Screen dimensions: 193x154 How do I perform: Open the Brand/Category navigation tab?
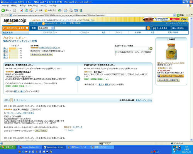(50, 32)
